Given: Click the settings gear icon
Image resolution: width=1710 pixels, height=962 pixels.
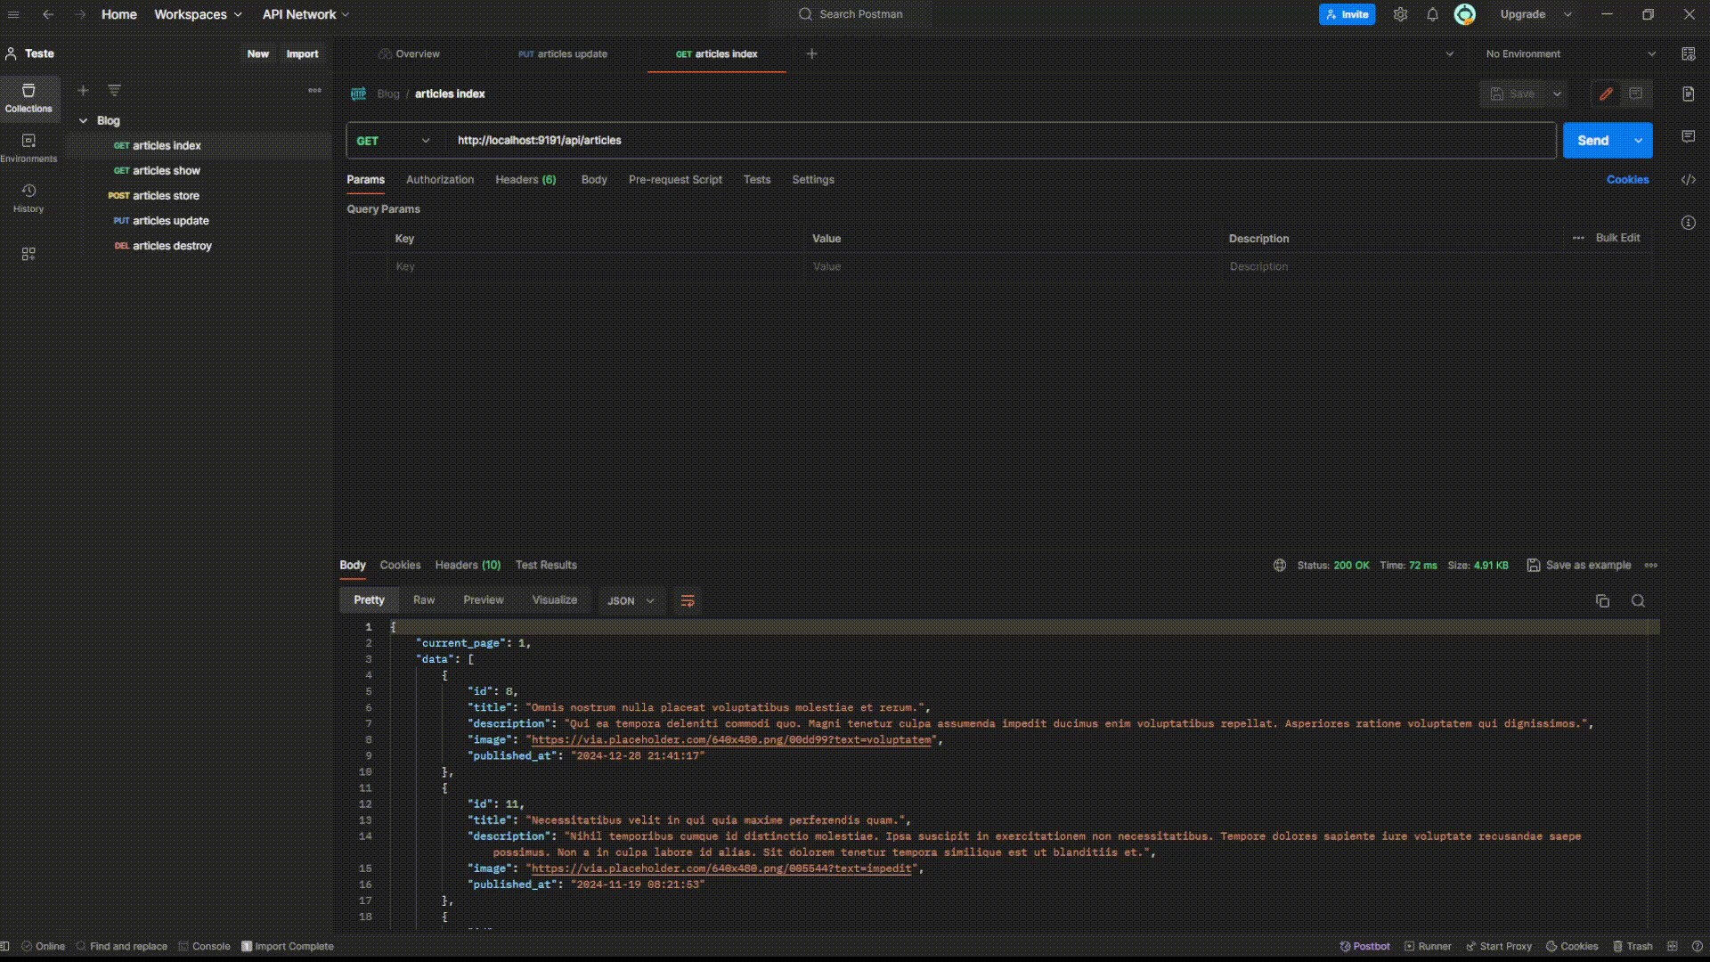Looking at the screenshot, I should 1400,14.
